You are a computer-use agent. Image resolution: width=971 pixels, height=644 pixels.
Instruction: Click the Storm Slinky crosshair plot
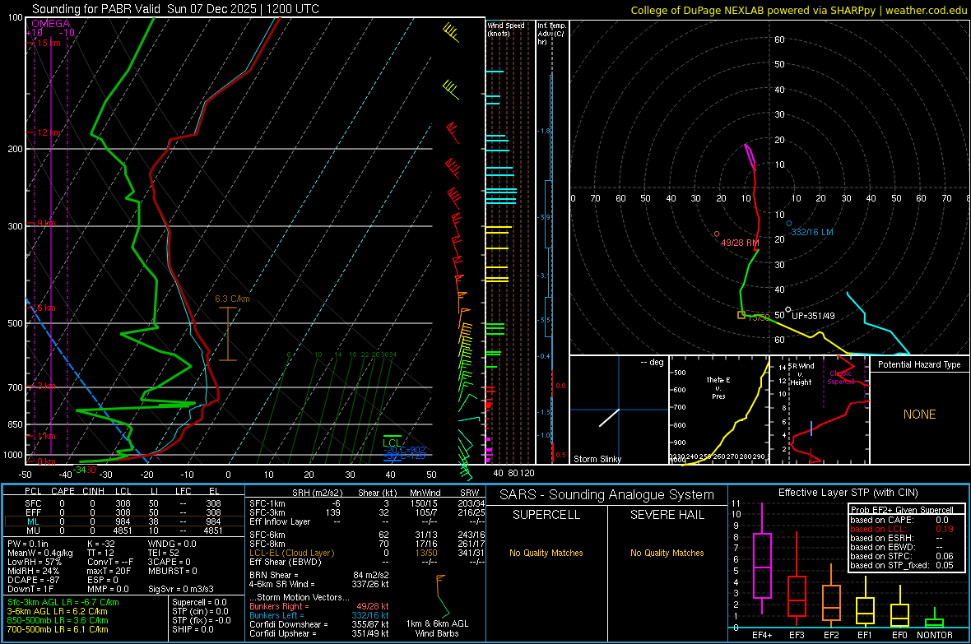pyautogui.click(x=619, y=410)
